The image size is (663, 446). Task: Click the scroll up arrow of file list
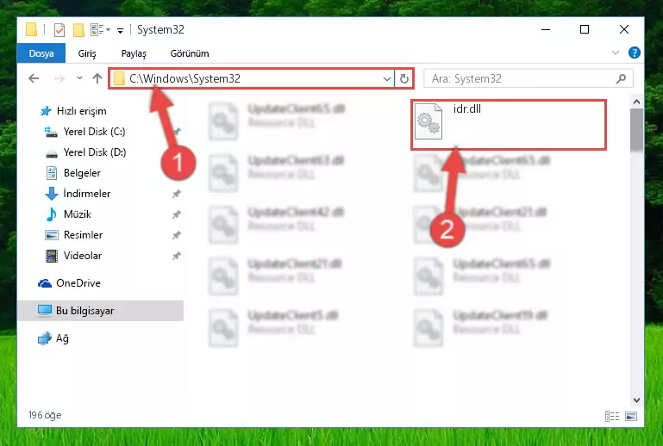636,102
